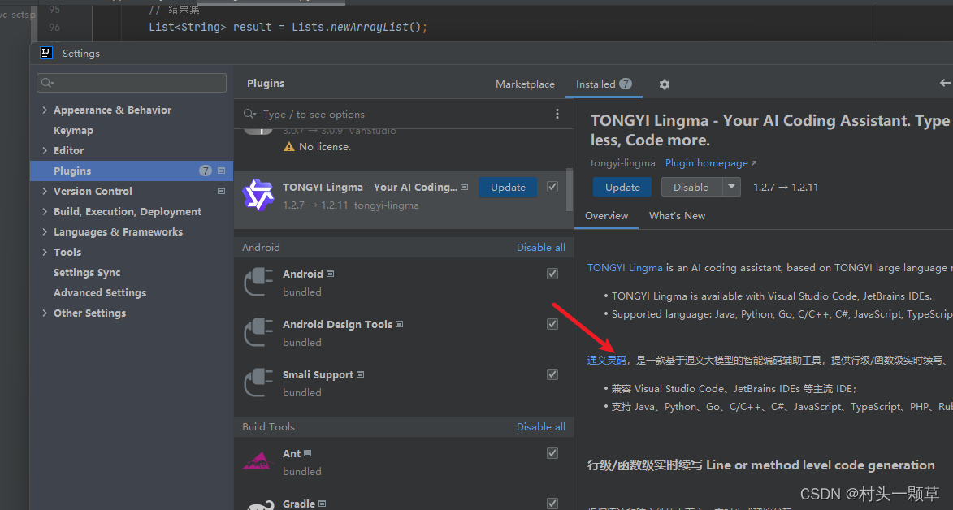The image size is (953, 510).
Task: Click the Disable button in details pane
Action: (x=691, y=188)
